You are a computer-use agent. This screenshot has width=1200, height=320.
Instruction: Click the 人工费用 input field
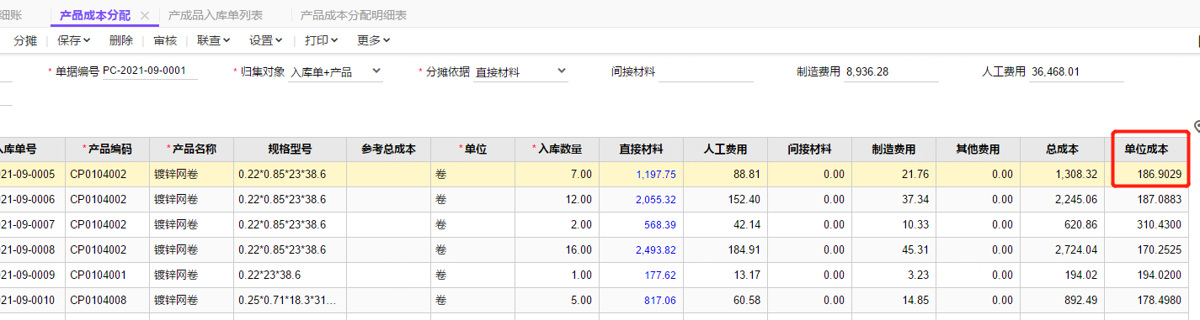point(1076,72)
